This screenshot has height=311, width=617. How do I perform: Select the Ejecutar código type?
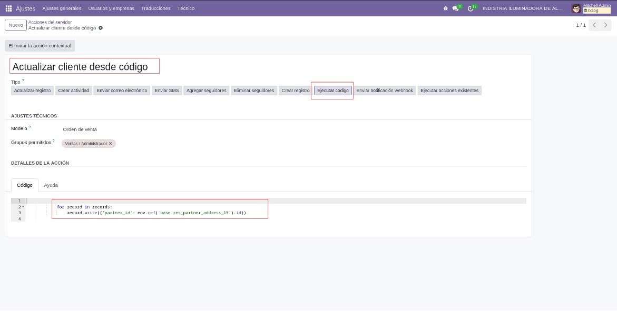pos(333,91)
